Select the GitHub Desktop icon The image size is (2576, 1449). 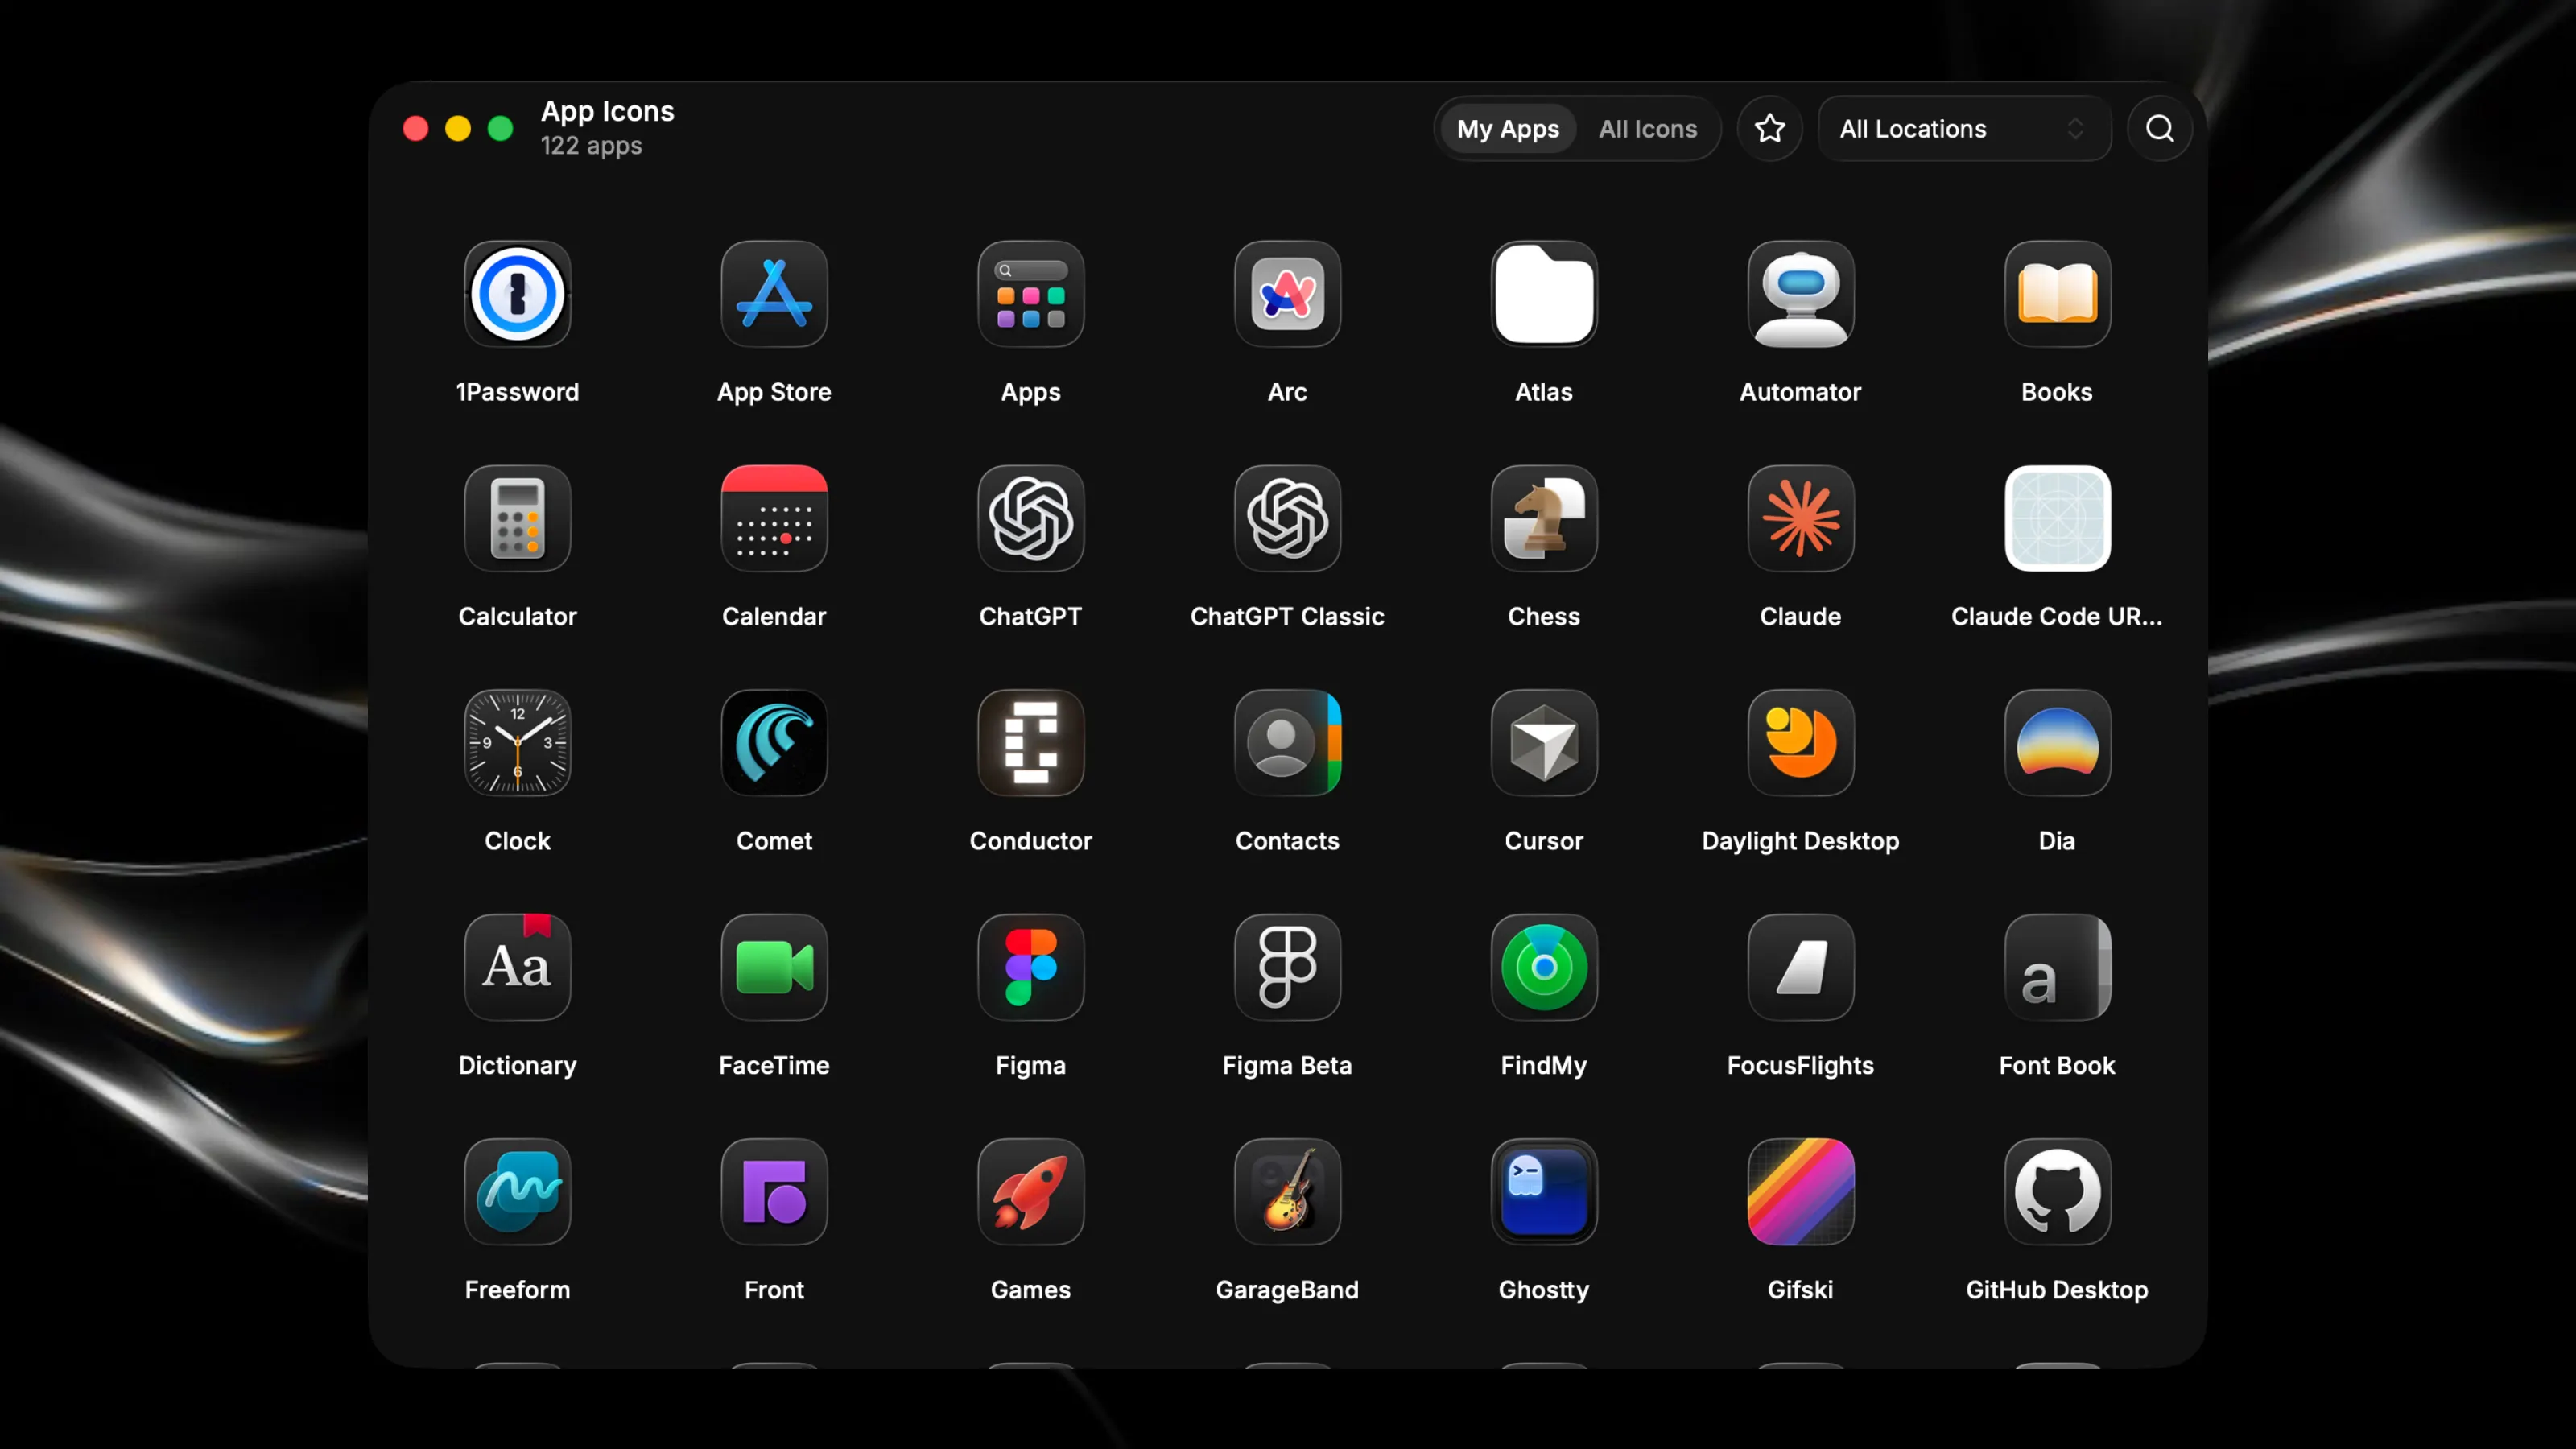[x=2057, y=1192]
